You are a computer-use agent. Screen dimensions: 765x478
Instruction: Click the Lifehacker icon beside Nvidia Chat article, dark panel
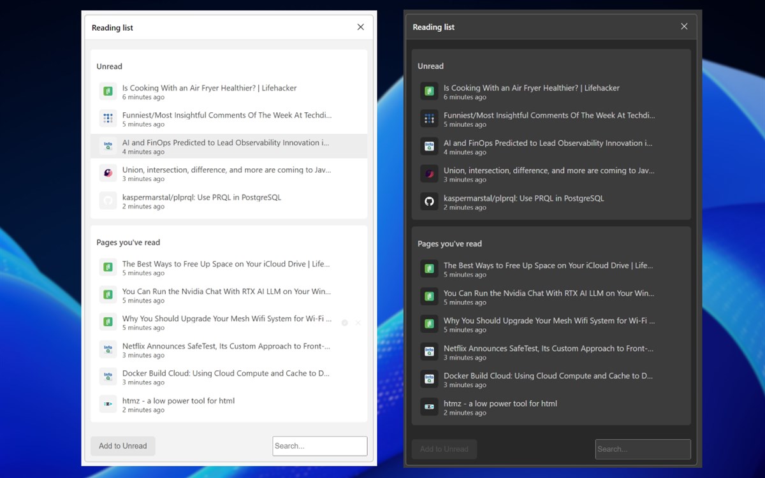tap(429, 296)
